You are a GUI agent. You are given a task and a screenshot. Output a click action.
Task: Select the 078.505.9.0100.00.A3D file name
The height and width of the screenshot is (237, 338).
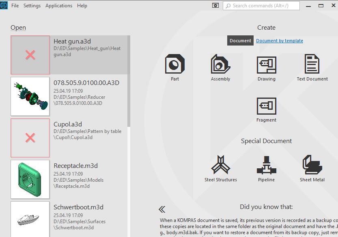86,83
